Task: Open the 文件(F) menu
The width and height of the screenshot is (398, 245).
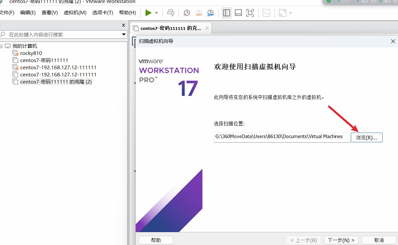Action: tap(7, 13)
